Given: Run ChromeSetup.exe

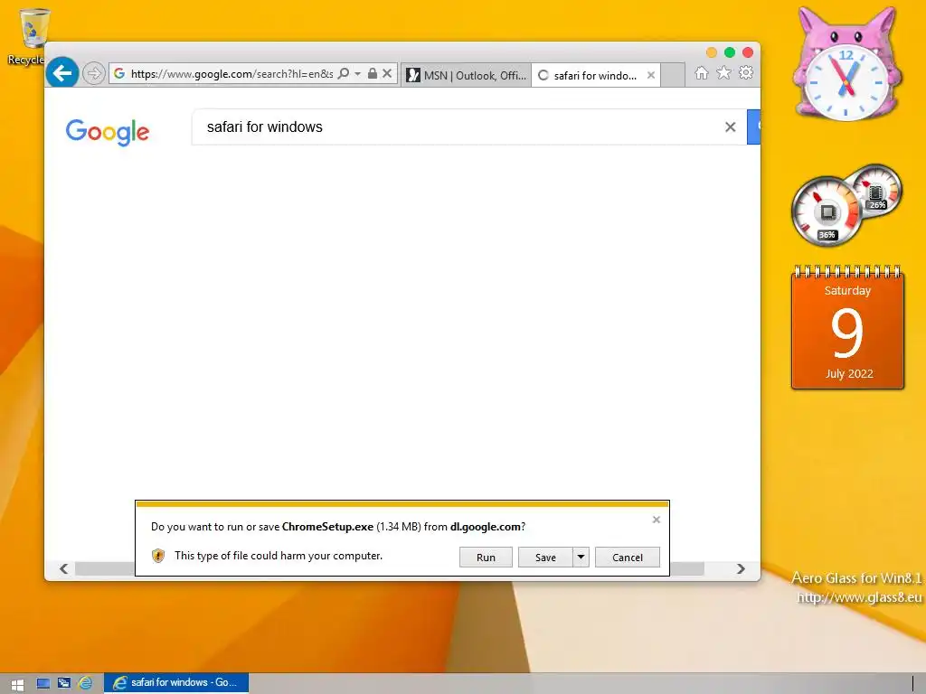Looking at the screenshot, I should click(x=486, y=557).
